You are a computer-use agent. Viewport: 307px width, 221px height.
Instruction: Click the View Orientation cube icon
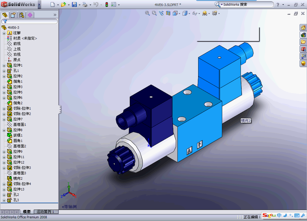[175, 13]
